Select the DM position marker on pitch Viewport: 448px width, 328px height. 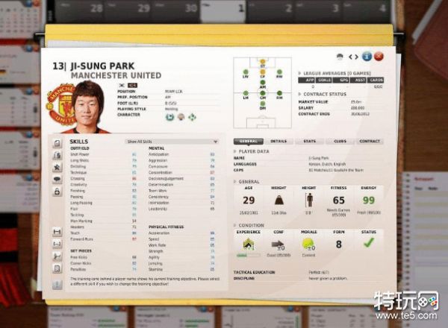pos(263,105)
